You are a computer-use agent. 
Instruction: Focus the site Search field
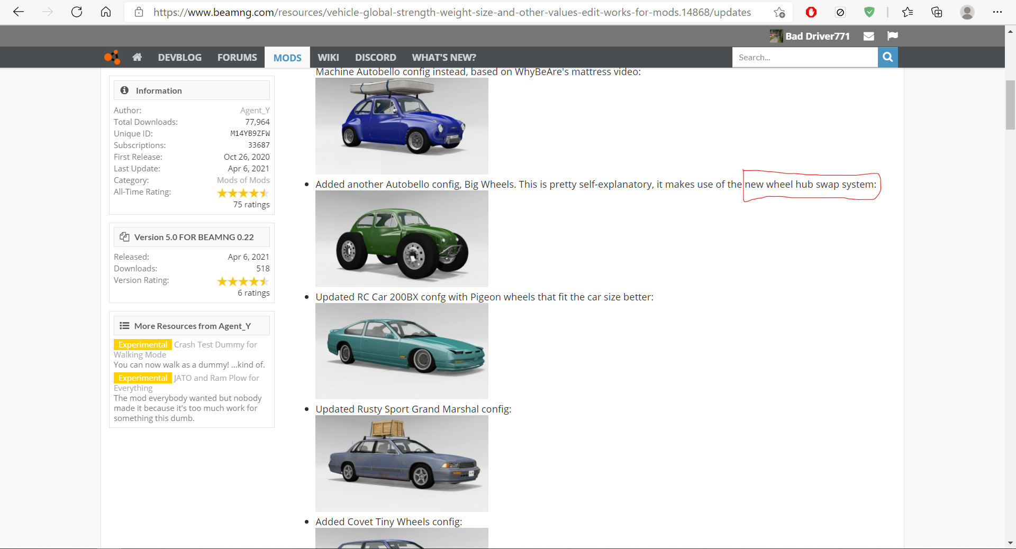pyautogui.click(x=805, y=57)
